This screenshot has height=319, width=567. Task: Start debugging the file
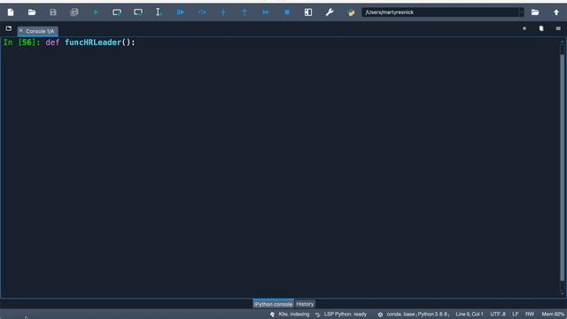[x=181, y=12]
